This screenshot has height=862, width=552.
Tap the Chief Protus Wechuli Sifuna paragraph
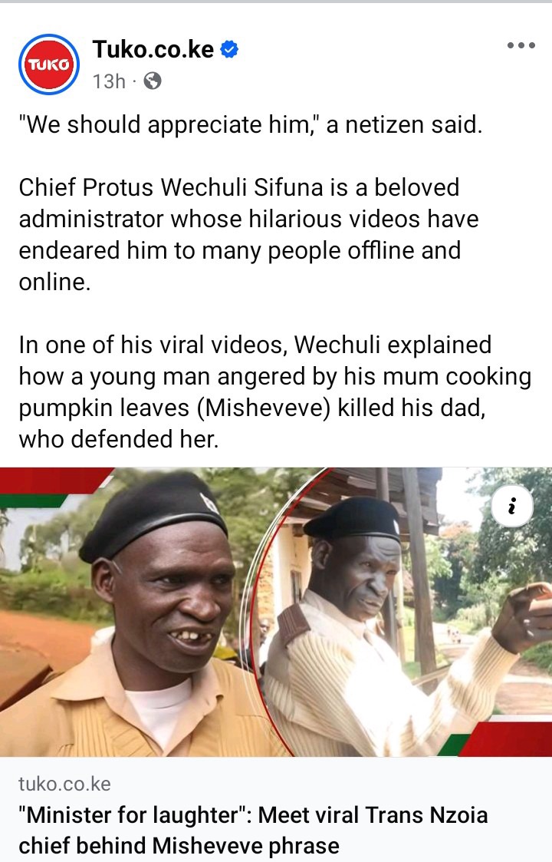[249, 235]
